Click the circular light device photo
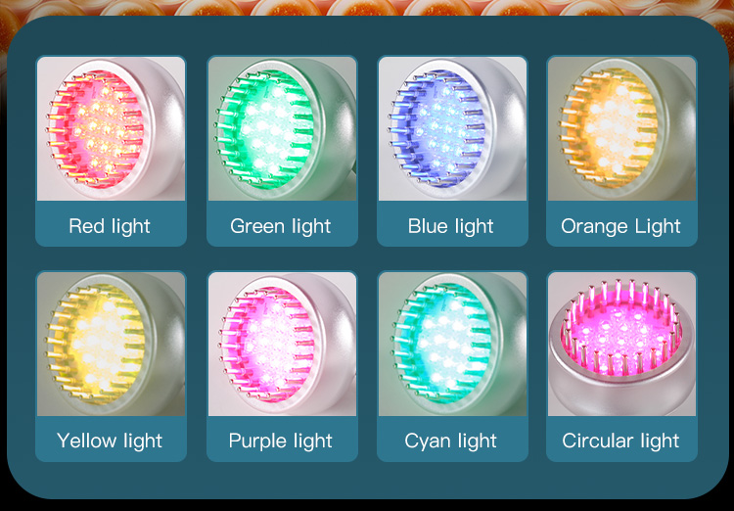The height and width of the screenshot is (511, 734). [622, 345]
